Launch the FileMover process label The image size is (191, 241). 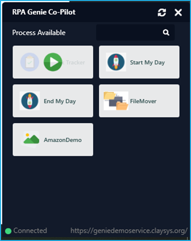[143, 101]
